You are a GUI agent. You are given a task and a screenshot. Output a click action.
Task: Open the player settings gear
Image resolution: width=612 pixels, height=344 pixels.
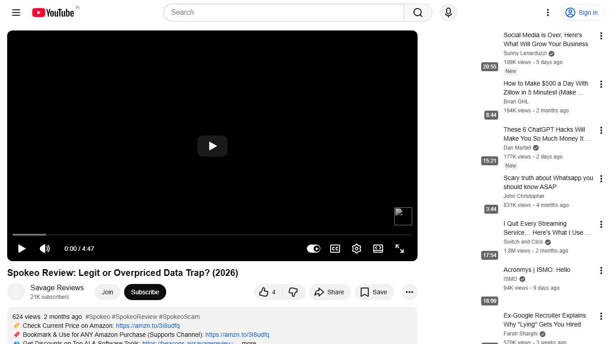click(x=356, y=249)
